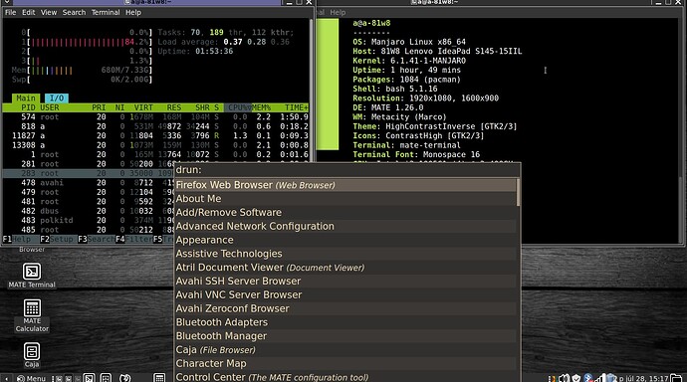Sort htop by the RES column header

click(x=174, y=107)
